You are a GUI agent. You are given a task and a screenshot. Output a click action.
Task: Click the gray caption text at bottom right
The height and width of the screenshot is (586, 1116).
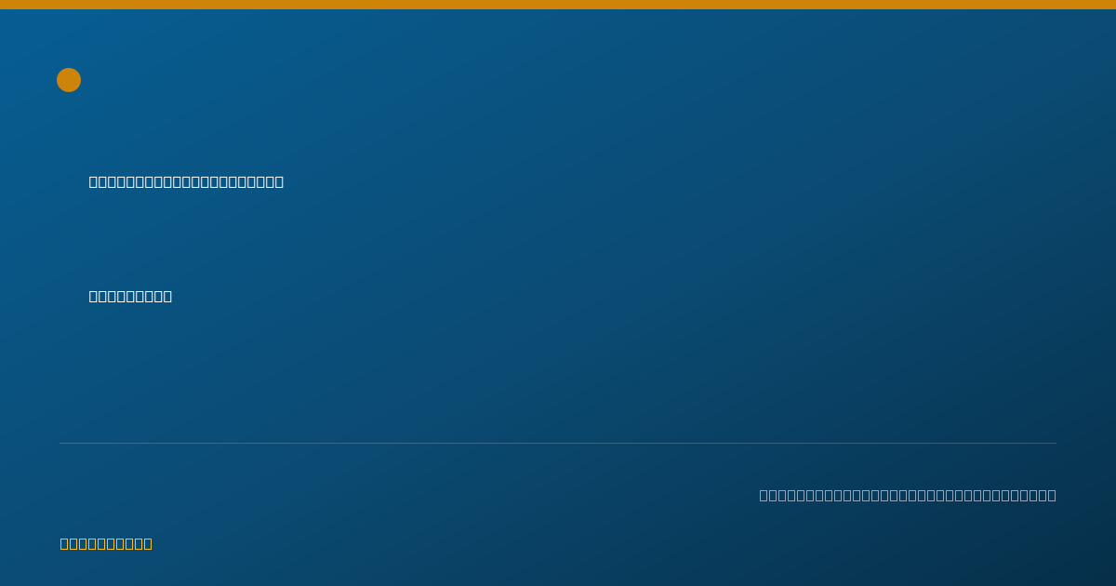coord(908,495)
